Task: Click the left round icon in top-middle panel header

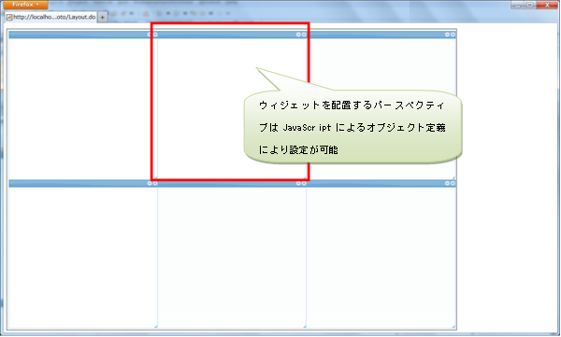Action: [x=298, y=35]
